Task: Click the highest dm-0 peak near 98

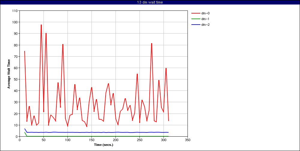Action: point(41,25)
